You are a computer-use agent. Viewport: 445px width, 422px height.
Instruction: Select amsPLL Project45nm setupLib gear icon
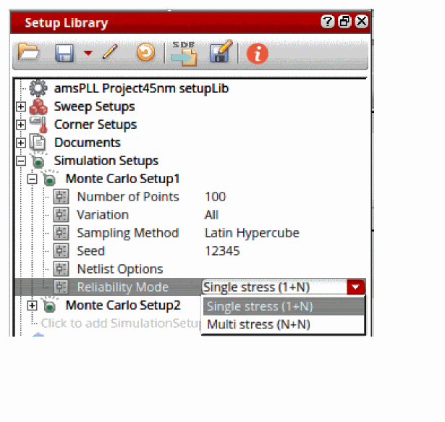coord(38,88)
